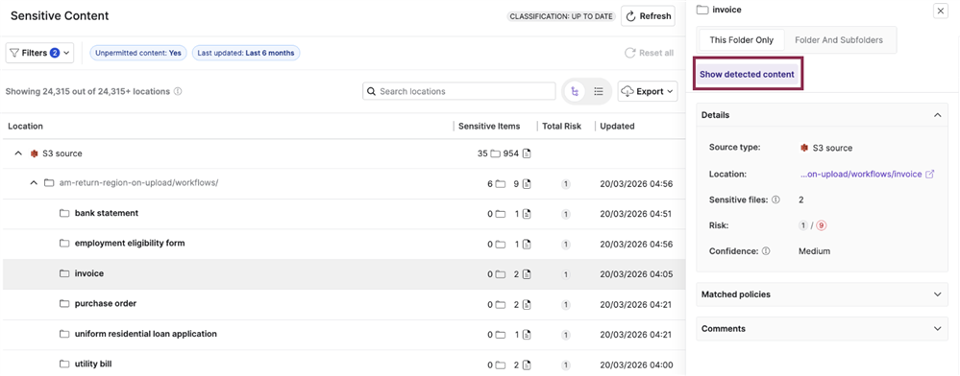This screenshot has height=376, width=960.
Task: Collapse the am-return-region-on-upload/workflows/ folder
Action: (x=34, y=183)
